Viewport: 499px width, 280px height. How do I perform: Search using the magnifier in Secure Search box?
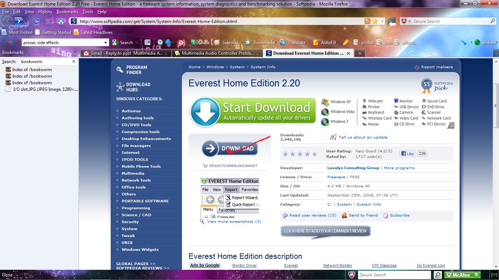click(x=493, y=22)
